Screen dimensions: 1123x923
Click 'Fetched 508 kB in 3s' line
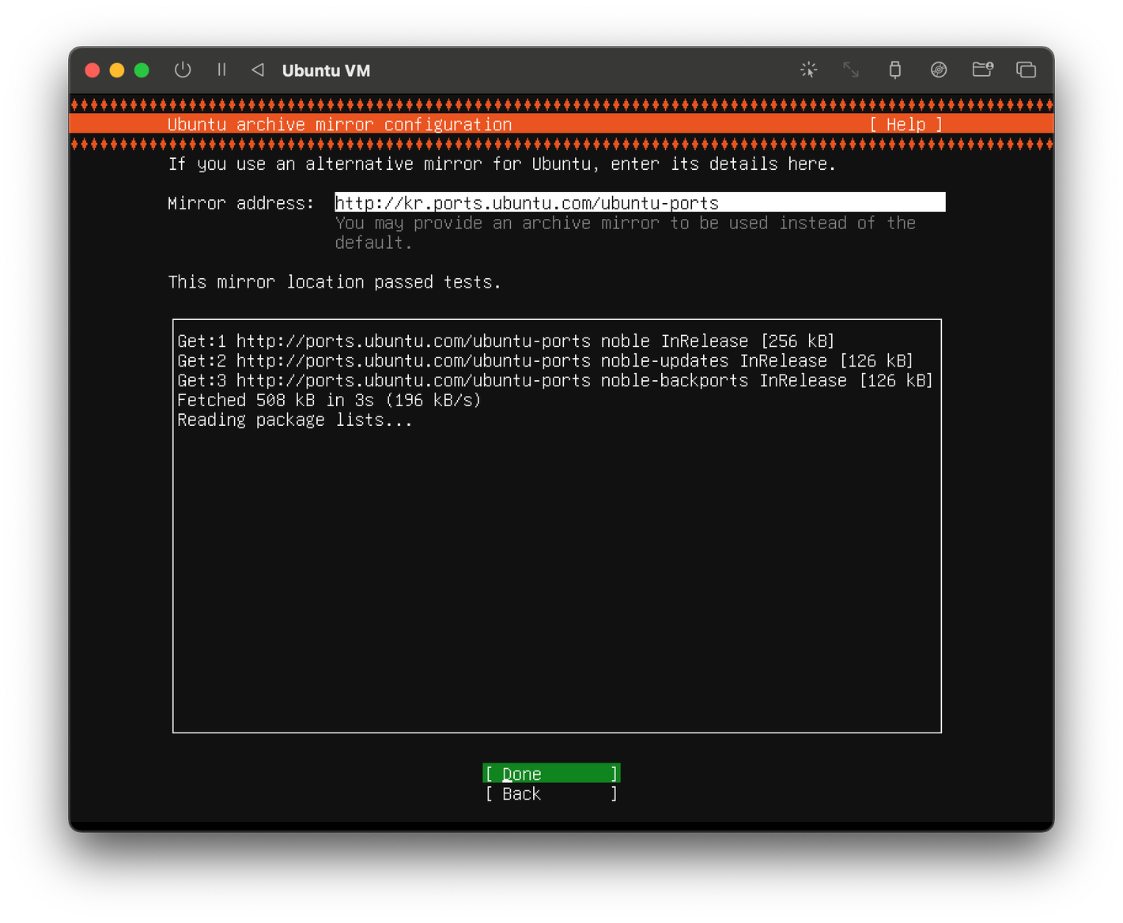point(329,401)
